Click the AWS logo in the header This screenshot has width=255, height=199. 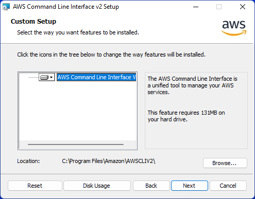point(234,28)
